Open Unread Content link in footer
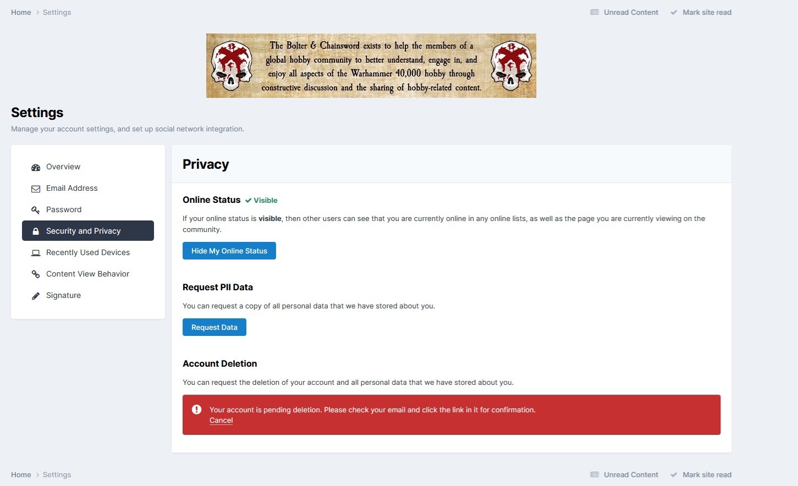This screenshot has width=798, height=486. click(x=631, y=474)
